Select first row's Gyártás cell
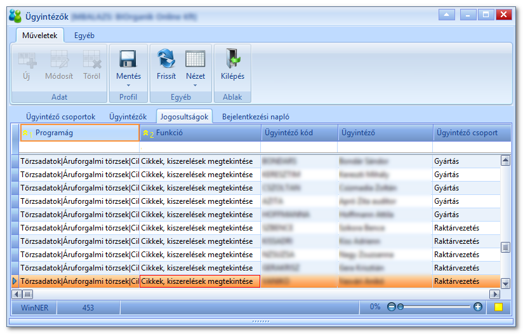Viewport: 523px width, 334px height. [467, 161]
